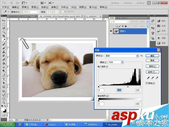Screen dimensions: 169x127
Task: Open the layer blend mode dropdown
Action: pyautogui.click(x=120, y=22)
